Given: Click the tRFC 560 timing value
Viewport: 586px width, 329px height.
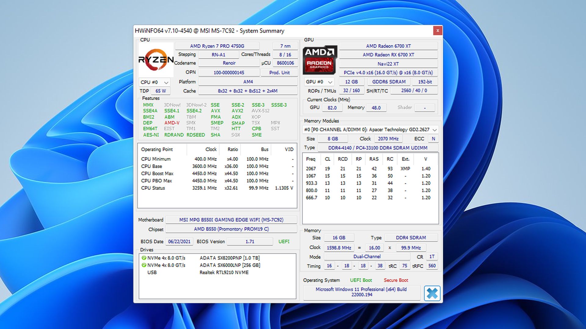Looking at the screenshot, I should click(x=432, y=266).
